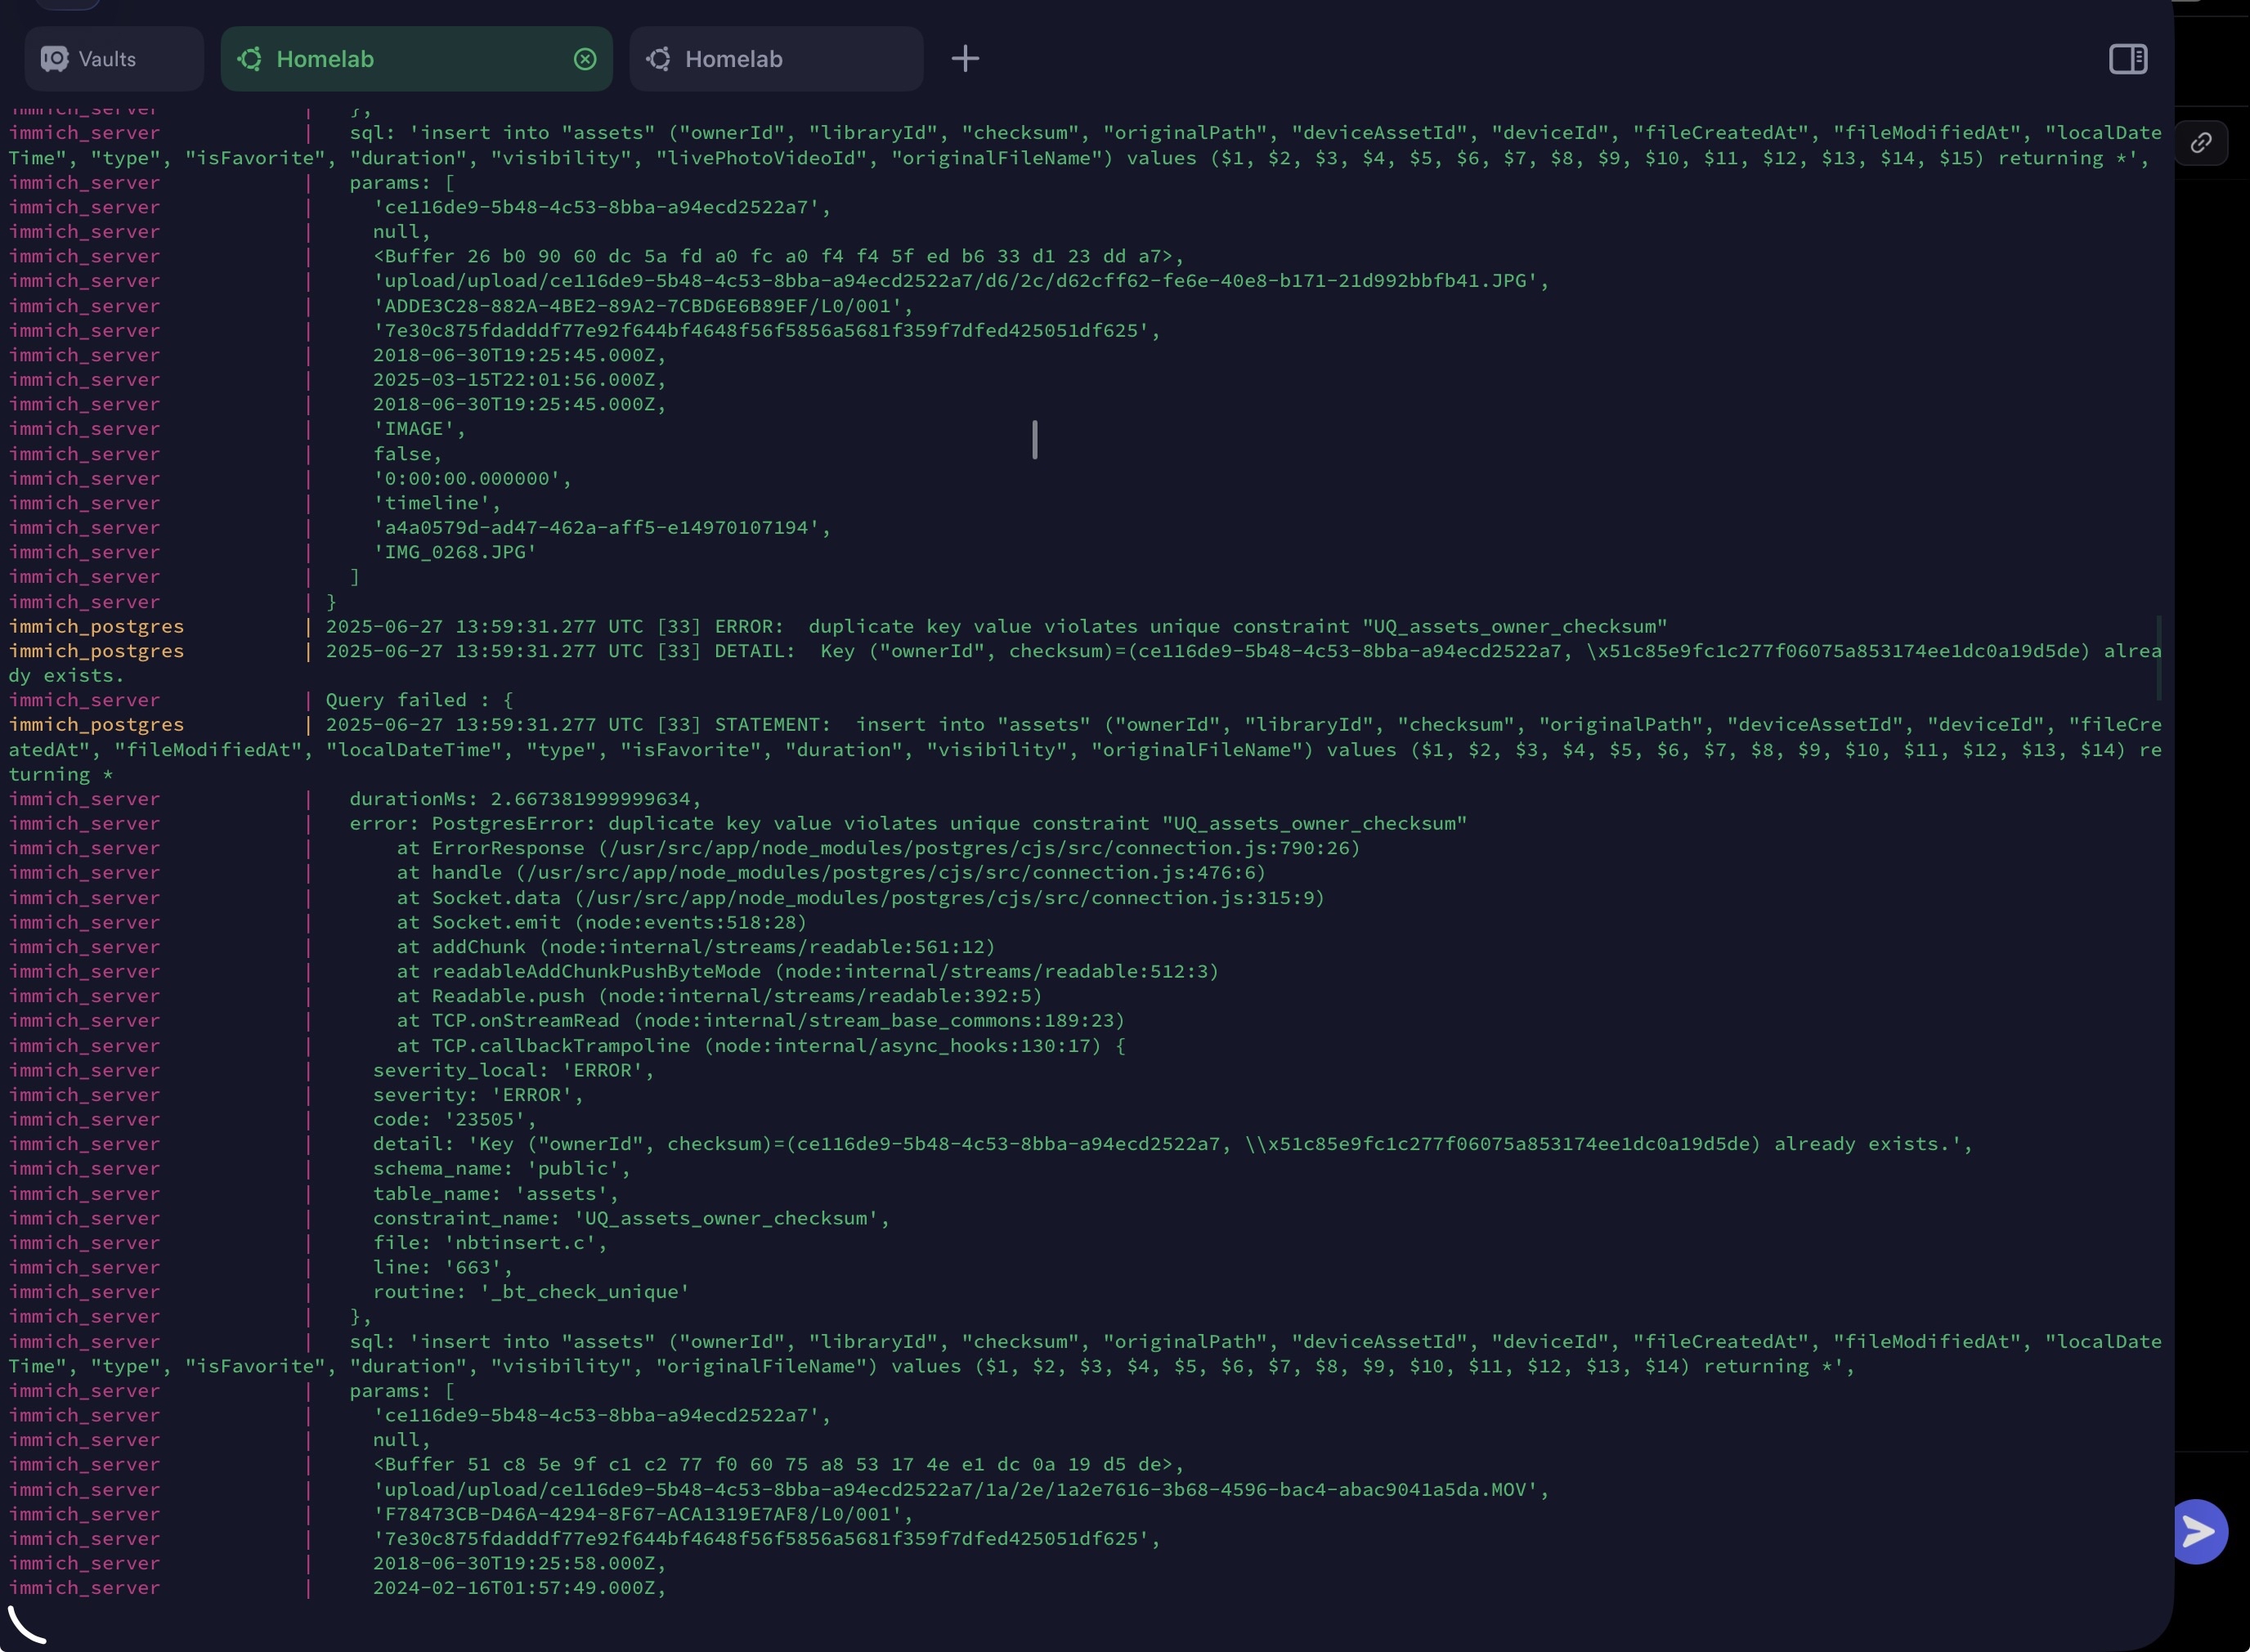Click the "schema_name: 'public'," line
The width and height of the screenshot is (2250, 1652).
502,1168
